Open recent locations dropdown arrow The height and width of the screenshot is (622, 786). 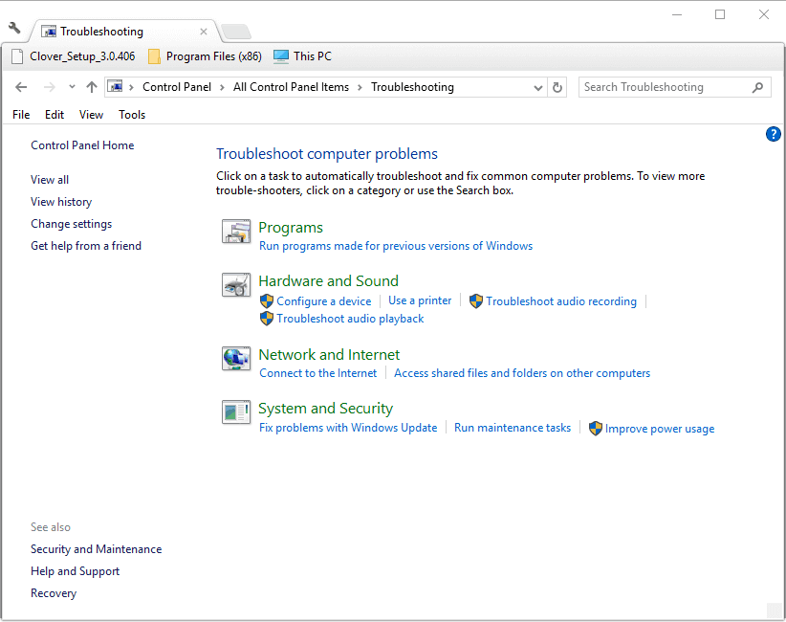coord(72,87)
